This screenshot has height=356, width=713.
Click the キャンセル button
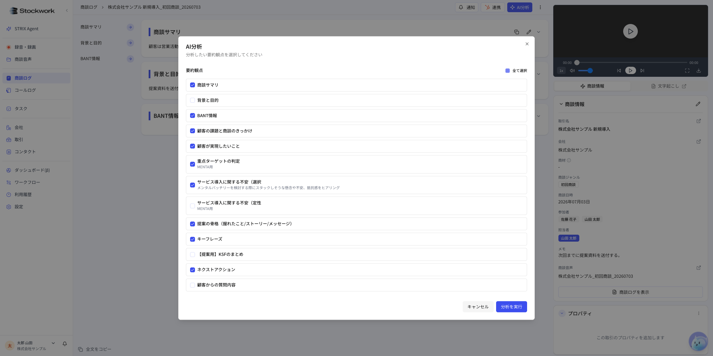tap(478, 307)
